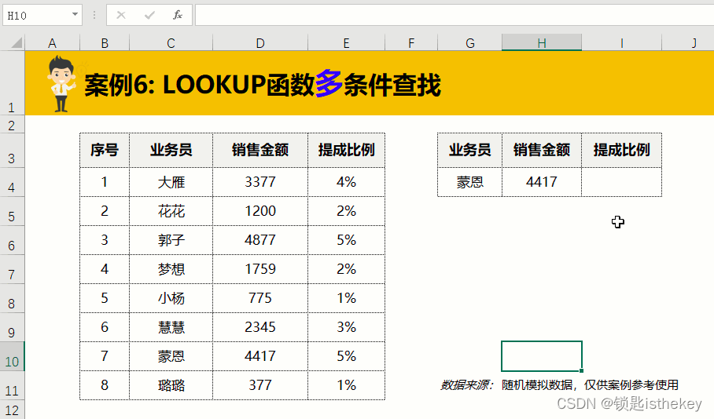Viewport: 714px width, 419px height.
Task: Click the '5%' cell in 郭子's row
Action: (347, 240)
